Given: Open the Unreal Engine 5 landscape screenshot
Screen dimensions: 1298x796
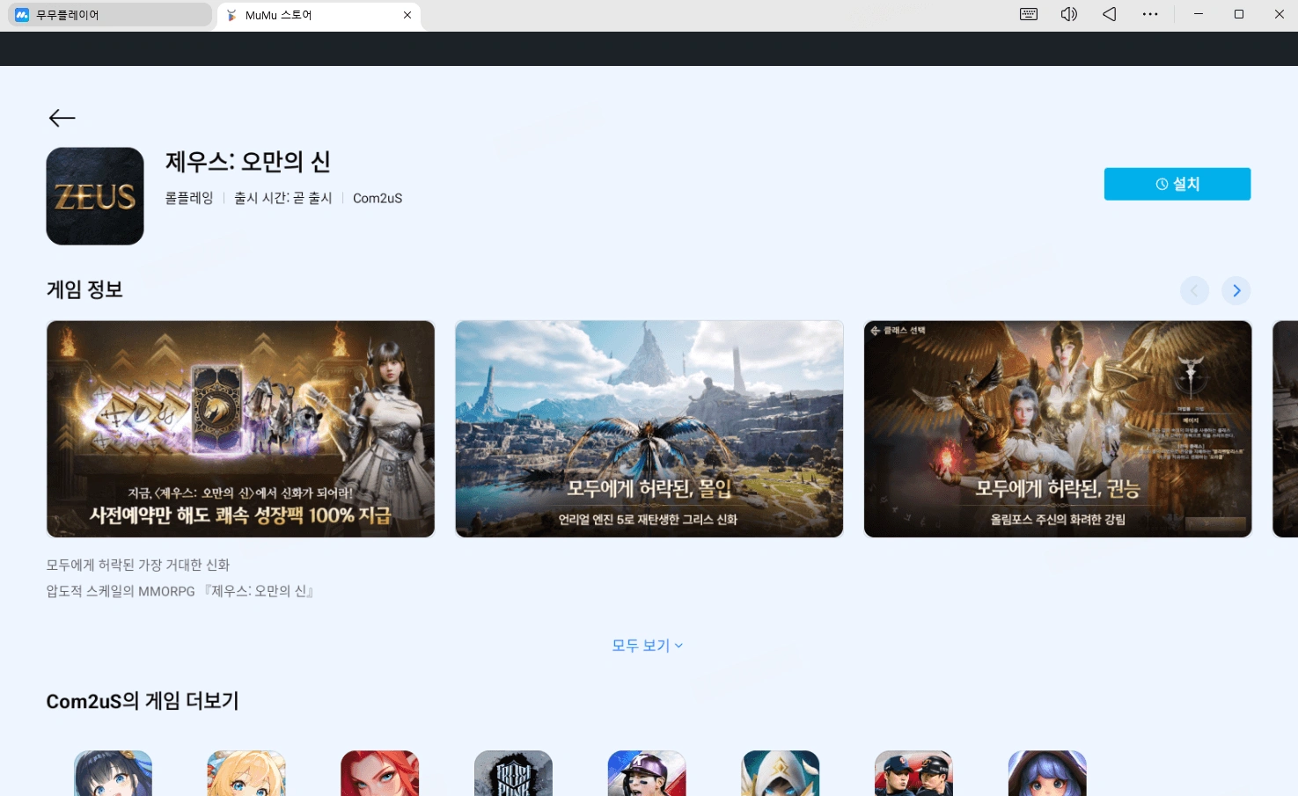Looking at the screenshot, I should coord(649,429).
